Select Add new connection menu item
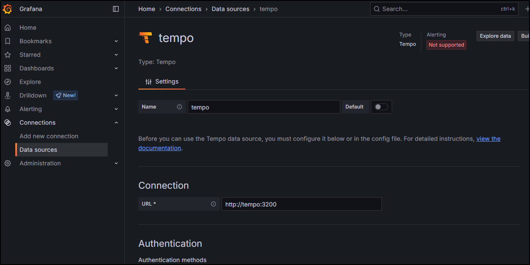 tap(49, 136)
